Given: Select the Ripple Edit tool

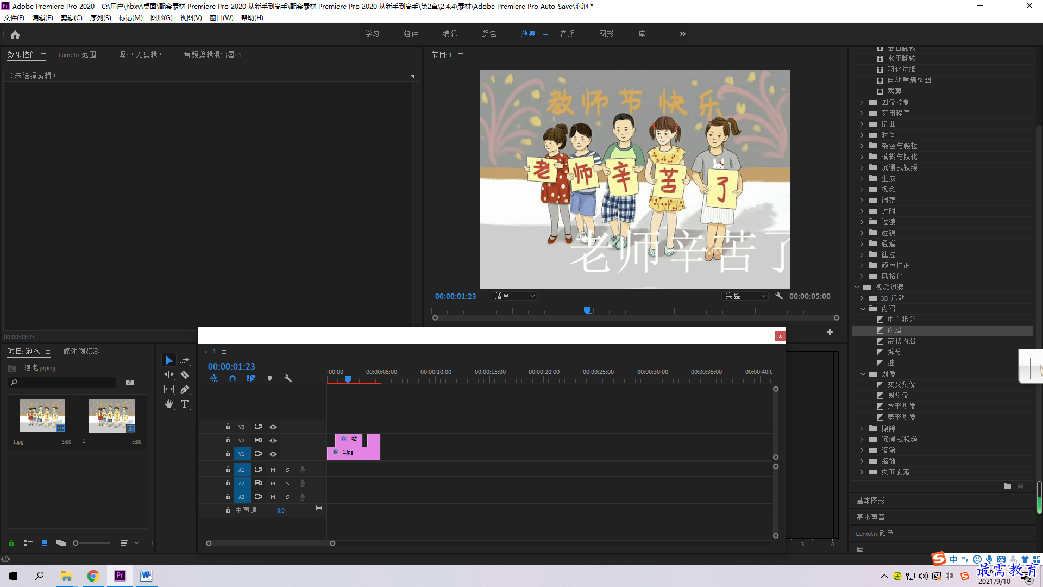Looking at the screenshot, I should click(169, 374).
